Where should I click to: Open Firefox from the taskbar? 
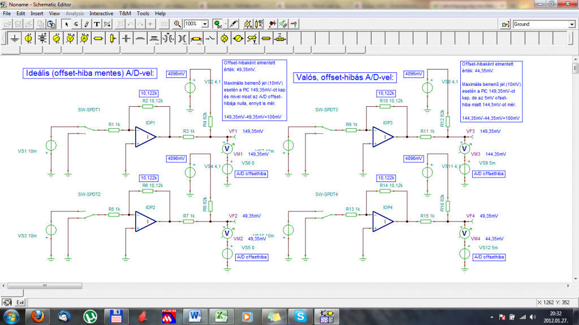[x=37, y=317]
